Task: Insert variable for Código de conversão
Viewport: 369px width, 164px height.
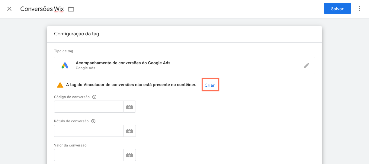Action: 130,107
